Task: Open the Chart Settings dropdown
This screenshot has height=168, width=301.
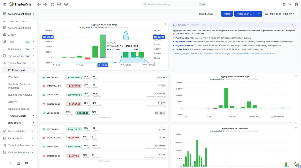Action: coord(208,14)
